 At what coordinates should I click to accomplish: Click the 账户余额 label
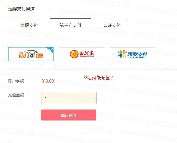pyautogui.click(x=16, y=81)
